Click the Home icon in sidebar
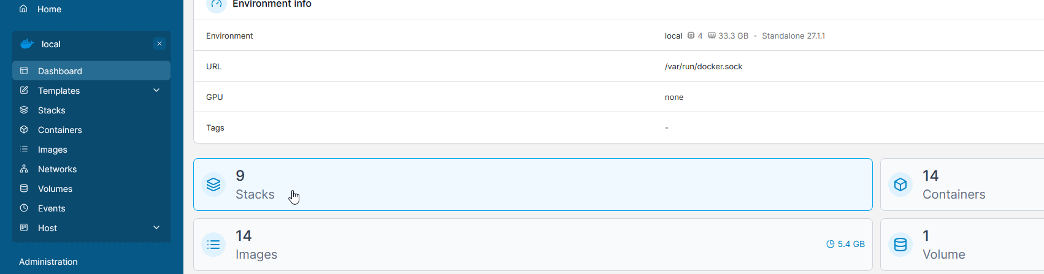The width and height of the screenshot is (1044, 274). 23,9
